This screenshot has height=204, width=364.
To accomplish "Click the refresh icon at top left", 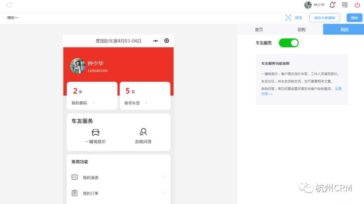I will (x=9, y=5).
